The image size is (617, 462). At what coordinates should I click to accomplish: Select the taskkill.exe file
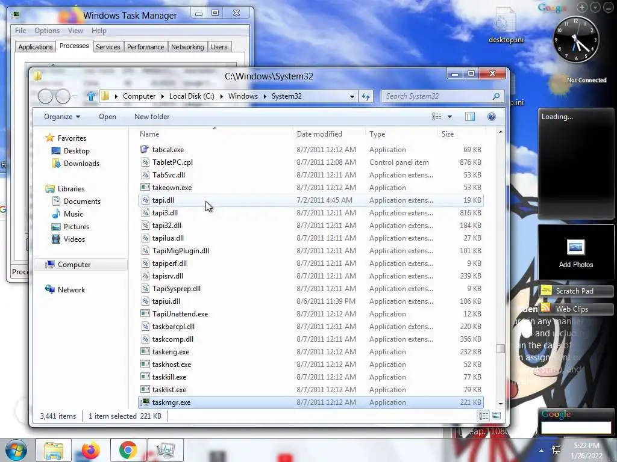(x=311, y=377)
